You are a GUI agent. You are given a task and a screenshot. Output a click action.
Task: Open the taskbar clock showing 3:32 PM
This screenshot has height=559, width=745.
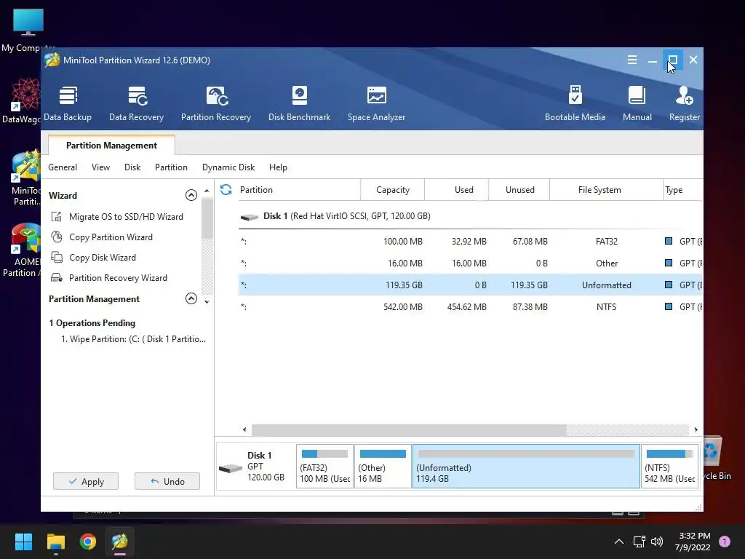pyautogui.click(x=693, y=542)
